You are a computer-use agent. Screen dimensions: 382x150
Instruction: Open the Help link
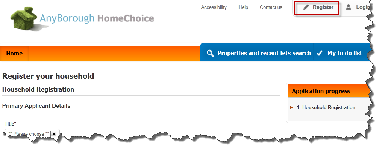(243, 7)
